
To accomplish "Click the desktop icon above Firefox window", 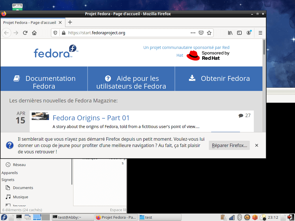I will point(18,7).
